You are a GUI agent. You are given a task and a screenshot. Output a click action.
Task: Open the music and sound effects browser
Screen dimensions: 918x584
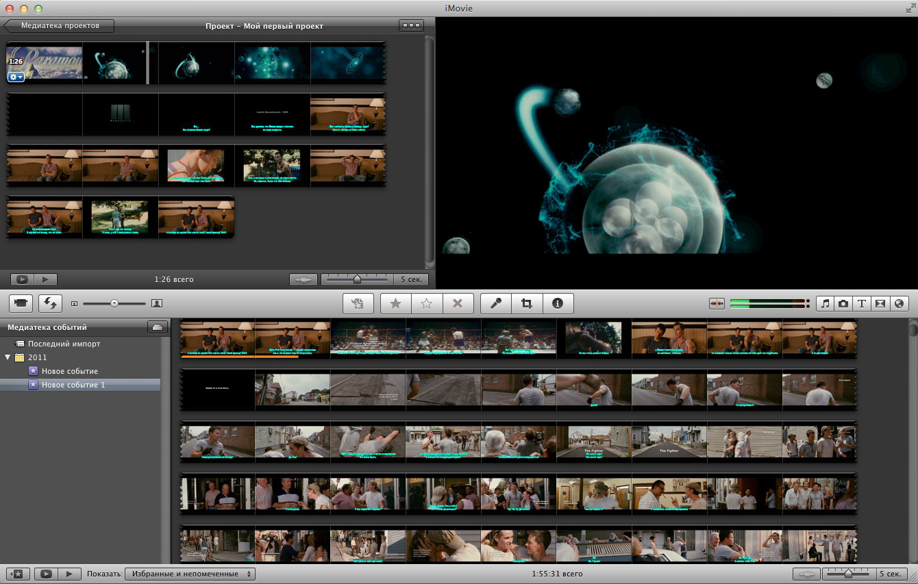826,303
